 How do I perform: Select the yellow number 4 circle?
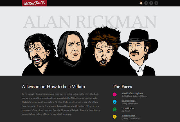[x=114, y=117]
